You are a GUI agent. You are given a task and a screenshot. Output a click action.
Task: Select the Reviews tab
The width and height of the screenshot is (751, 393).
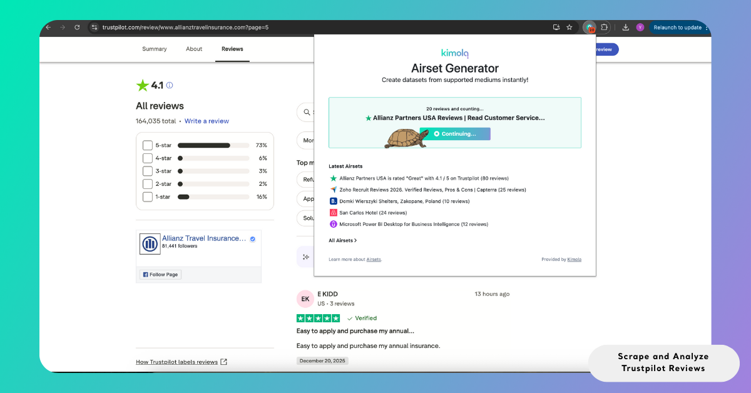click(x=232, y=49)
